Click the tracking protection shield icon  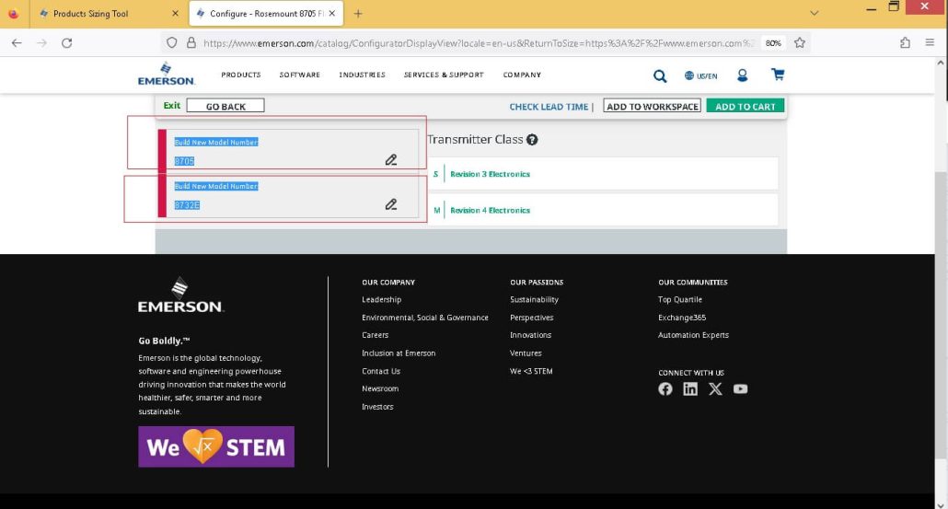[172, 43]
